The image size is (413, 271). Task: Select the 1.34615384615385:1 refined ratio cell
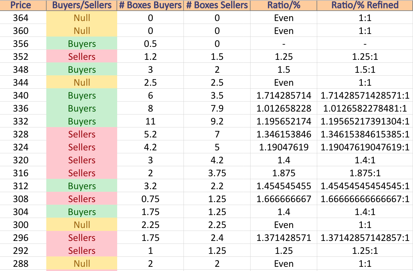(x=365, y=134)
